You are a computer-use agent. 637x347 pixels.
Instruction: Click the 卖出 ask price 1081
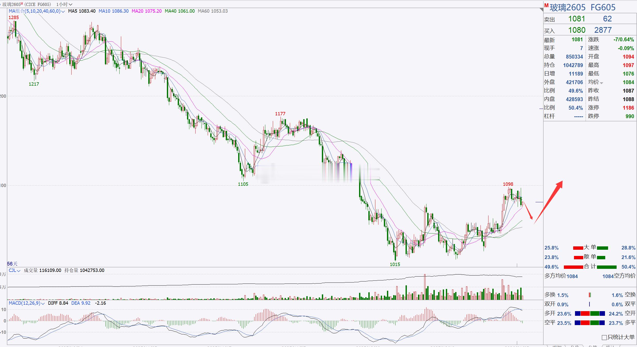pos(577,19)
